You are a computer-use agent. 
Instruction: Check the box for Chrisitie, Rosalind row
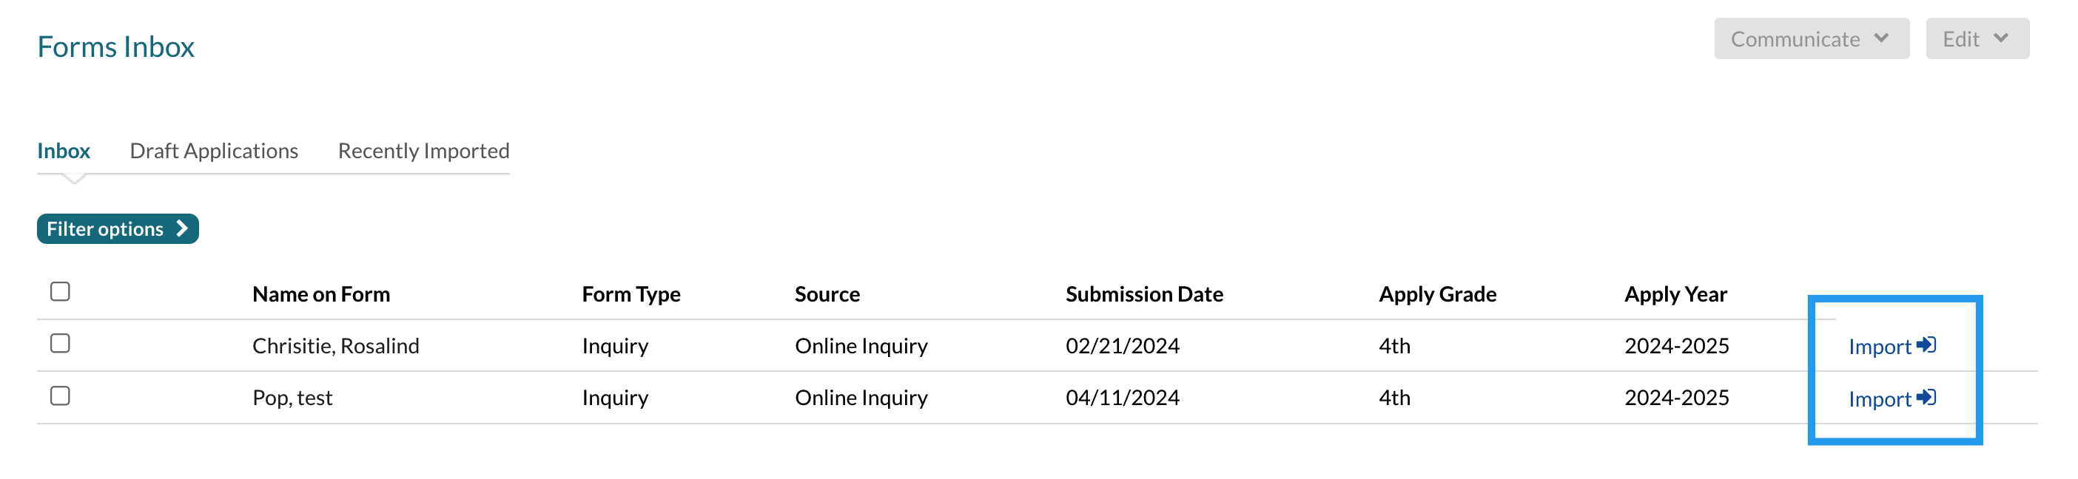[61, 344]
